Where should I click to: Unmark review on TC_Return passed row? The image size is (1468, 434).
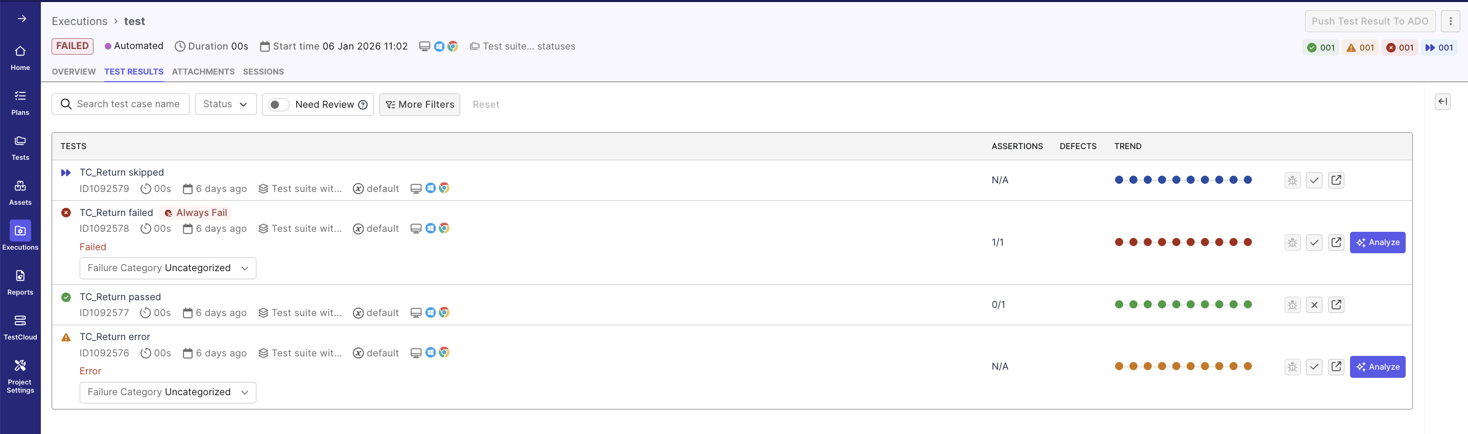[1314, 305]
